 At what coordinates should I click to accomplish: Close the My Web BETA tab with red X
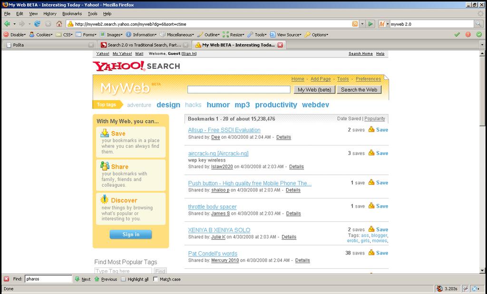[x=280, y=45]
